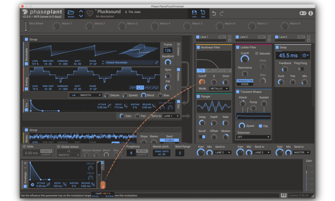Open the on-screen keyboard icon in the status bar
The height and width of the screenshot is (201, 335).
[x=284, y=195]
